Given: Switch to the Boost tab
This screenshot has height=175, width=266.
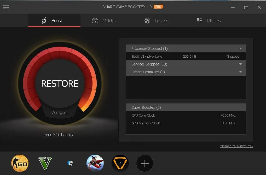Looking at the screenshot, I should tap(54, 21).
